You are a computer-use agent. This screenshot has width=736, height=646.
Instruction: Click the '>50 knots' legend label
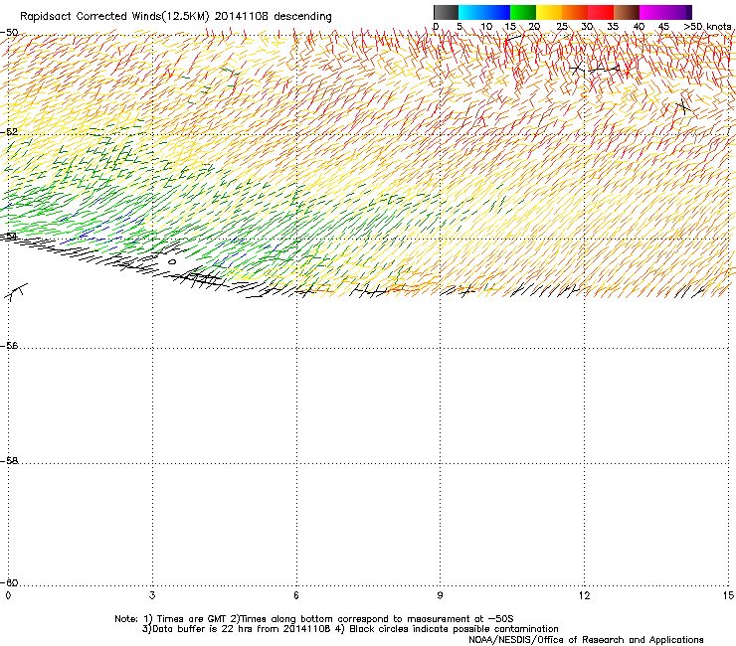coord(707,27)
